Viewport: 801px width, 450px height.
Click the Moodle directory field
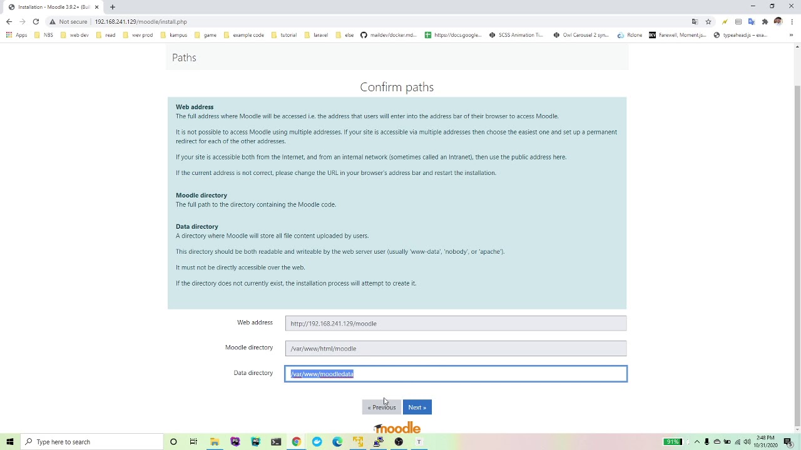(456, 349)
